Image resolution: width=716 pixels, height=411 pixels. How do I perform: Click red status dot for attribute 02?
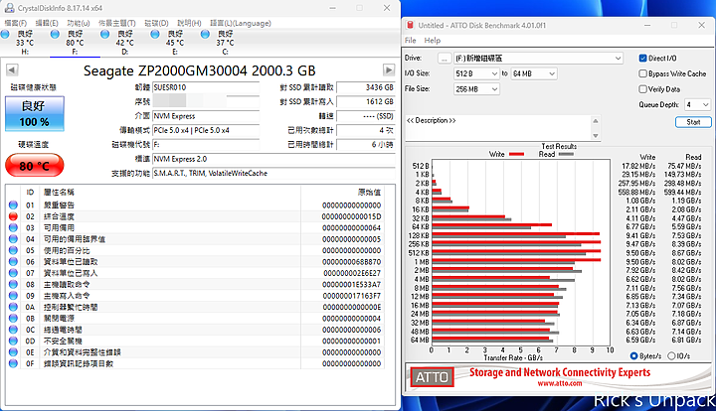pyautogui.click(x=13, y=216)
